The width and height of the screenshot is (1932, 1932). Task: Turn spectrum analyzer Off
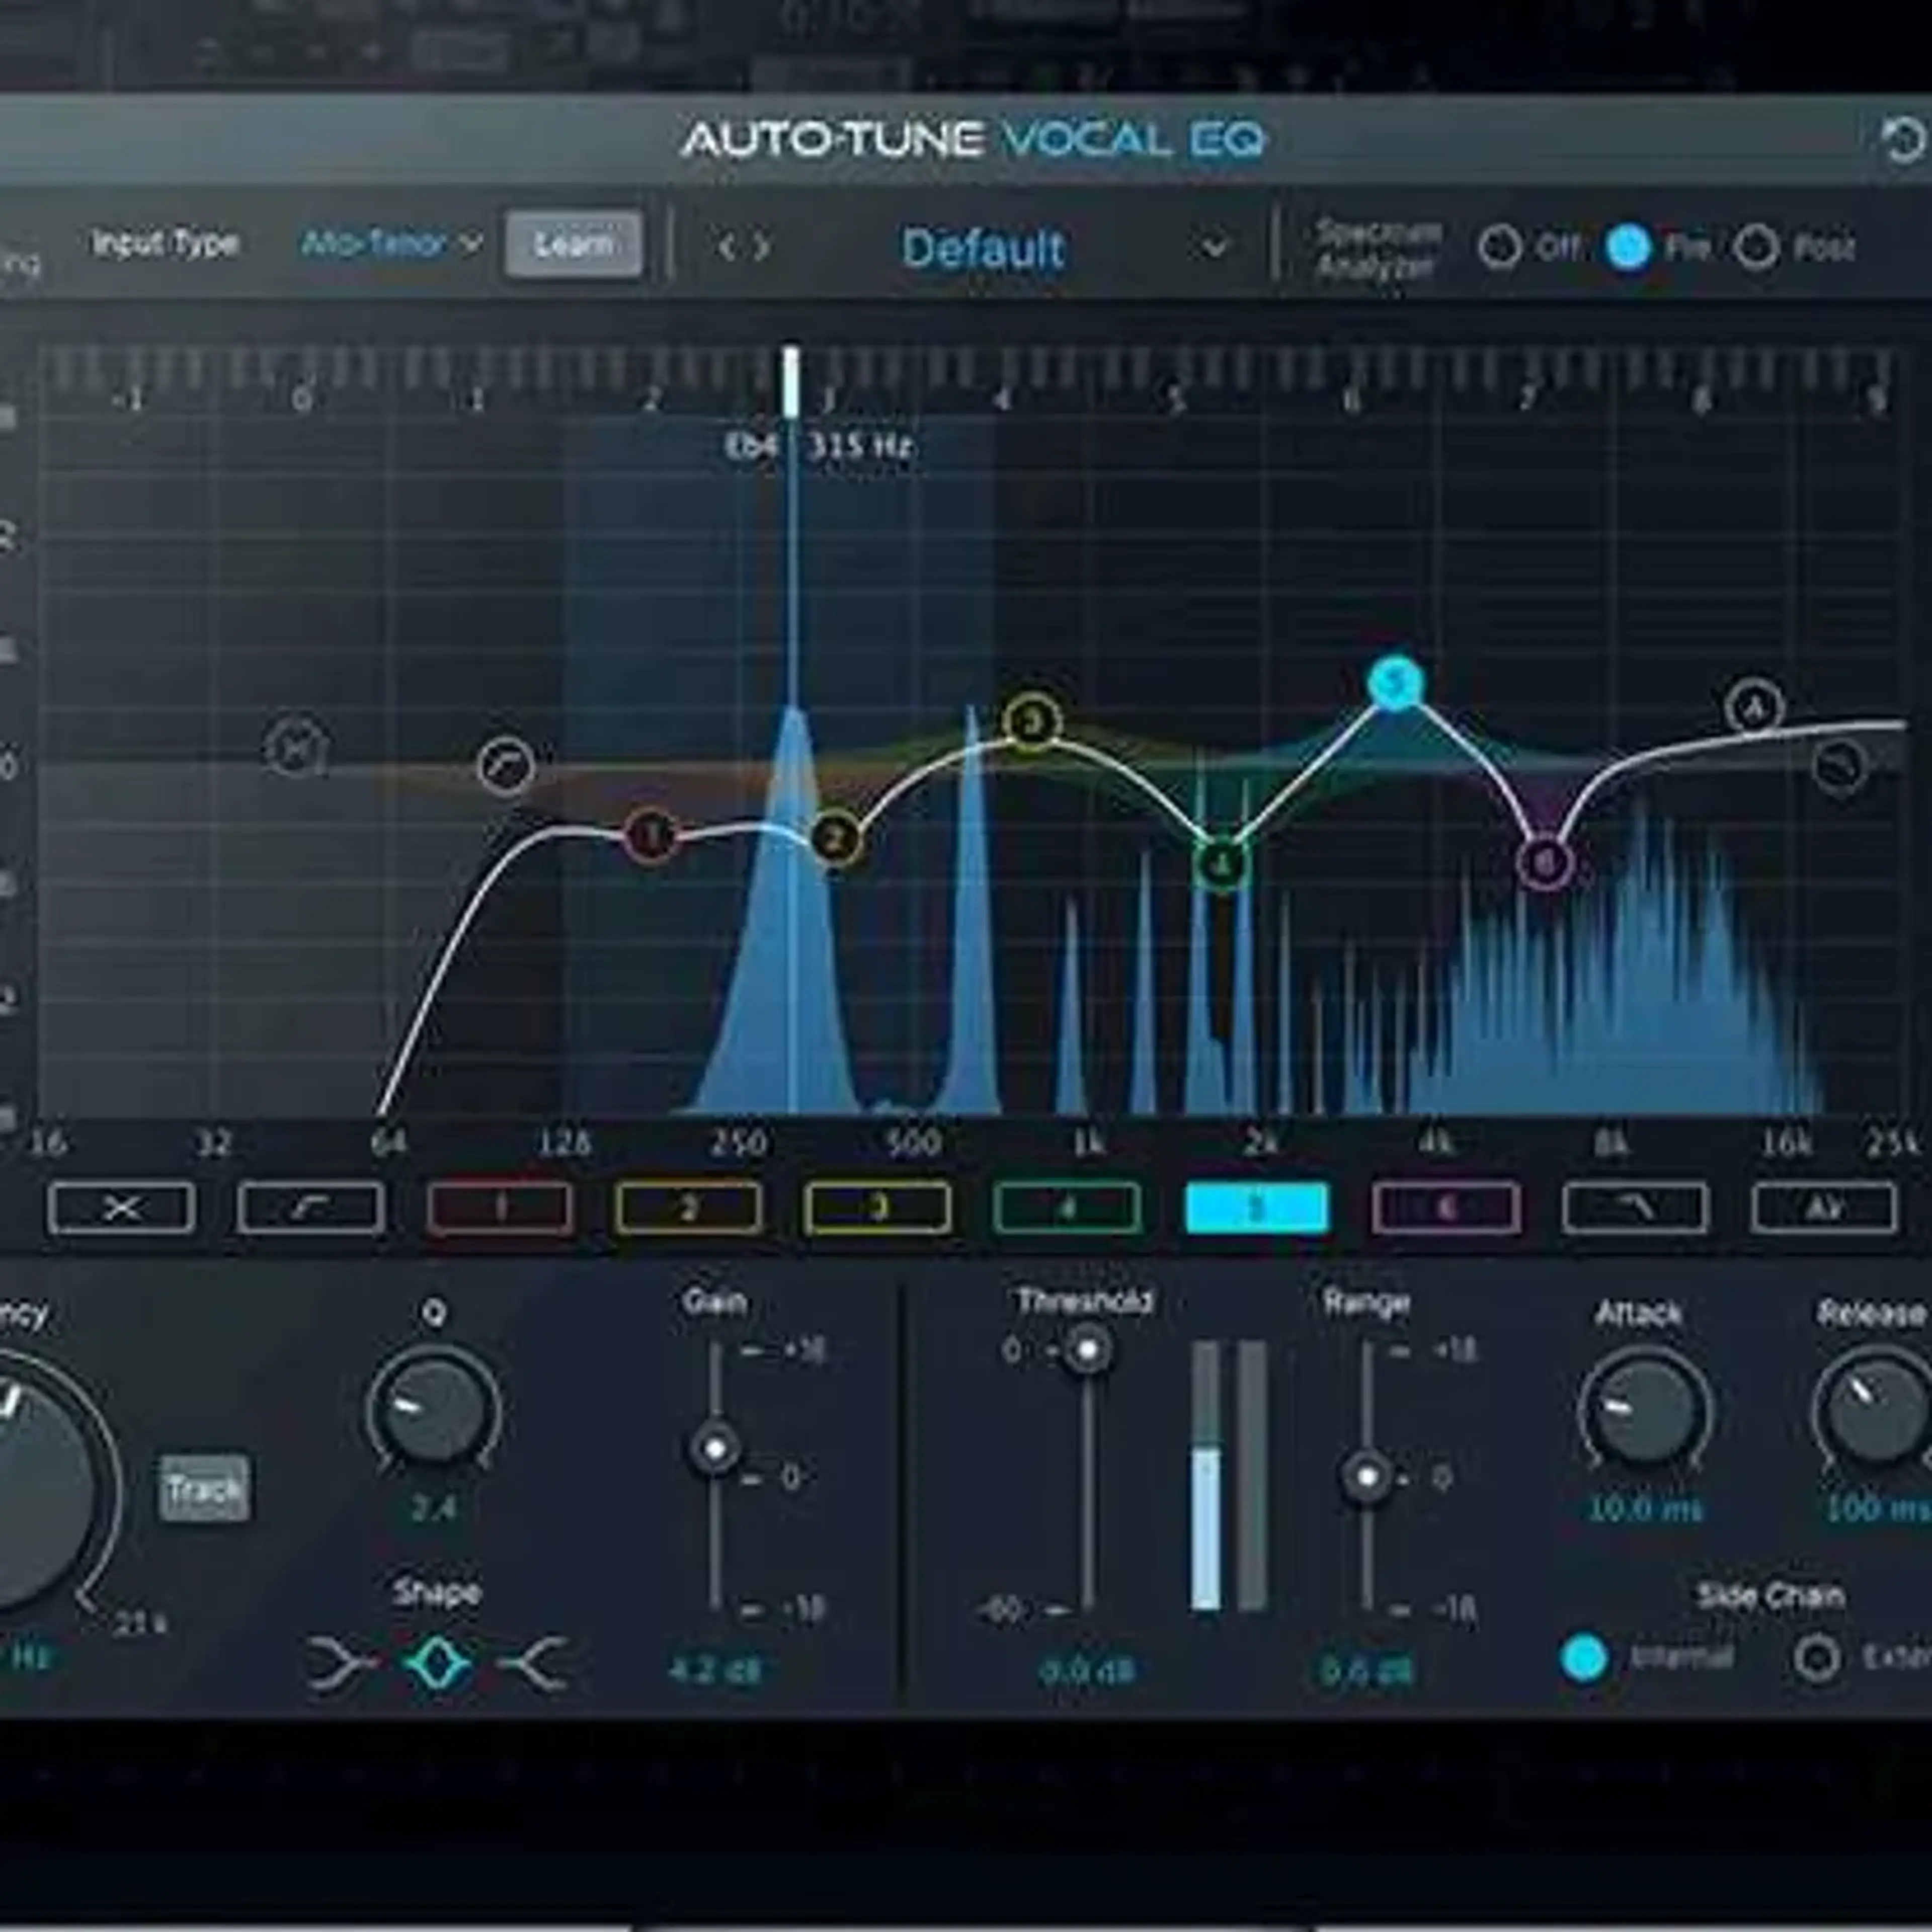click(1499, 247)
